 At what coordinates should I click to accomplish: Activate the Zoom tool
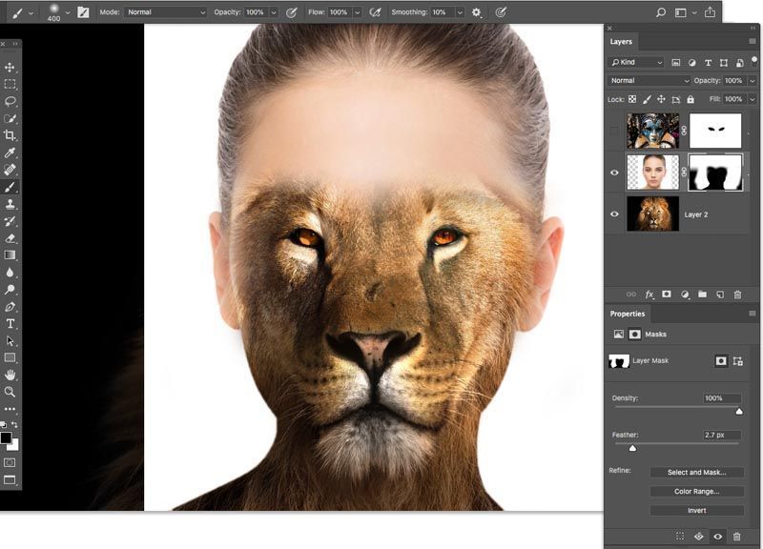(10, 392)
